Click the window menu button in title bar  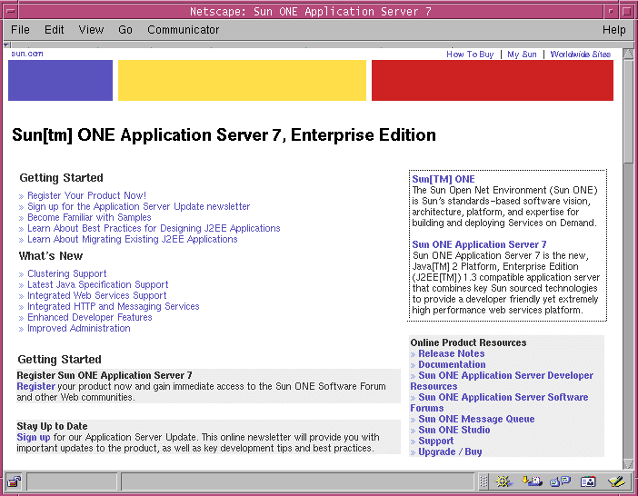(11, 11)
